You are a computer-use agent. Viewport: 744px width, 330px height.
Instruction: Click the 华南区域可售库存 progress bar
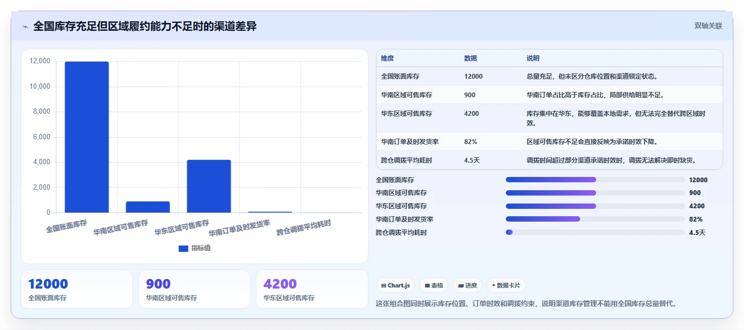pyautogui.click(x=595, y=193)
